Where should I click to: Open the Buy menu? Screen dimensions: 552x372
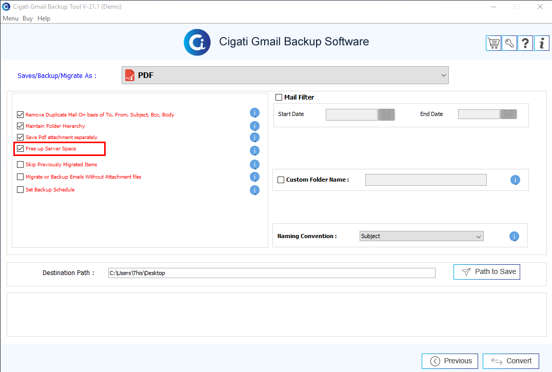tap(28, 18)
